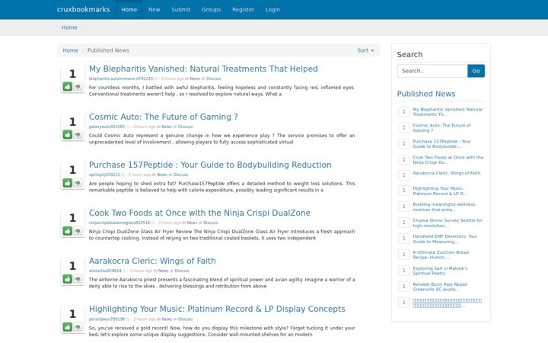The width and height of the screenshot is (548, 343).
Task: Focus the Search input field
Action: [x=432, y=71]
